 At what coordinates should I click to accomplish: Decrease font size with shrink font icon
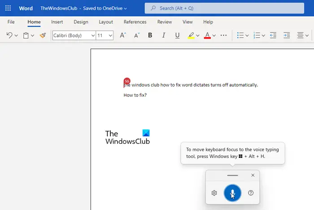pos(137,35)
